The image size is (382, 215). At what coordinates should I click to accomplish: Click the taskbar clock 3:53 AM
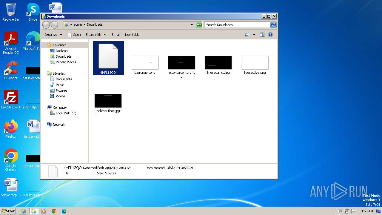(x=367, y=211)
